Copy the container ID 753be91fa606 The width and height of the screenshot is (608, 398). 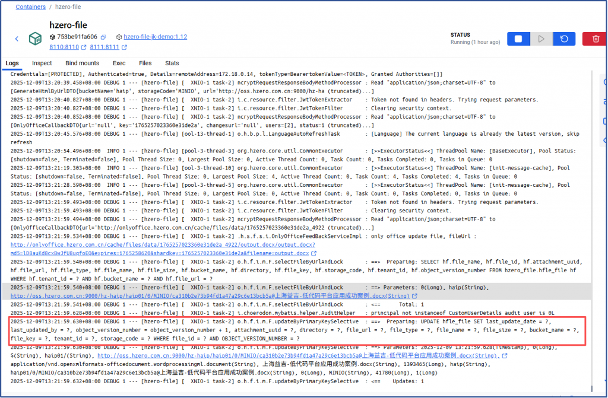pyautogui.click(x=103, y=37)
